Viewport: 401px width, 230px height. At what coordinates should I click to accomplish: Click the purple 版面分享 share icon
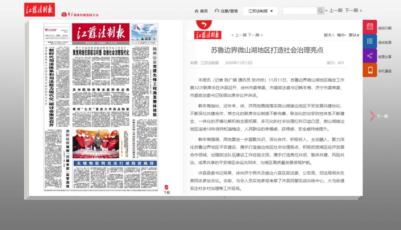369,56
